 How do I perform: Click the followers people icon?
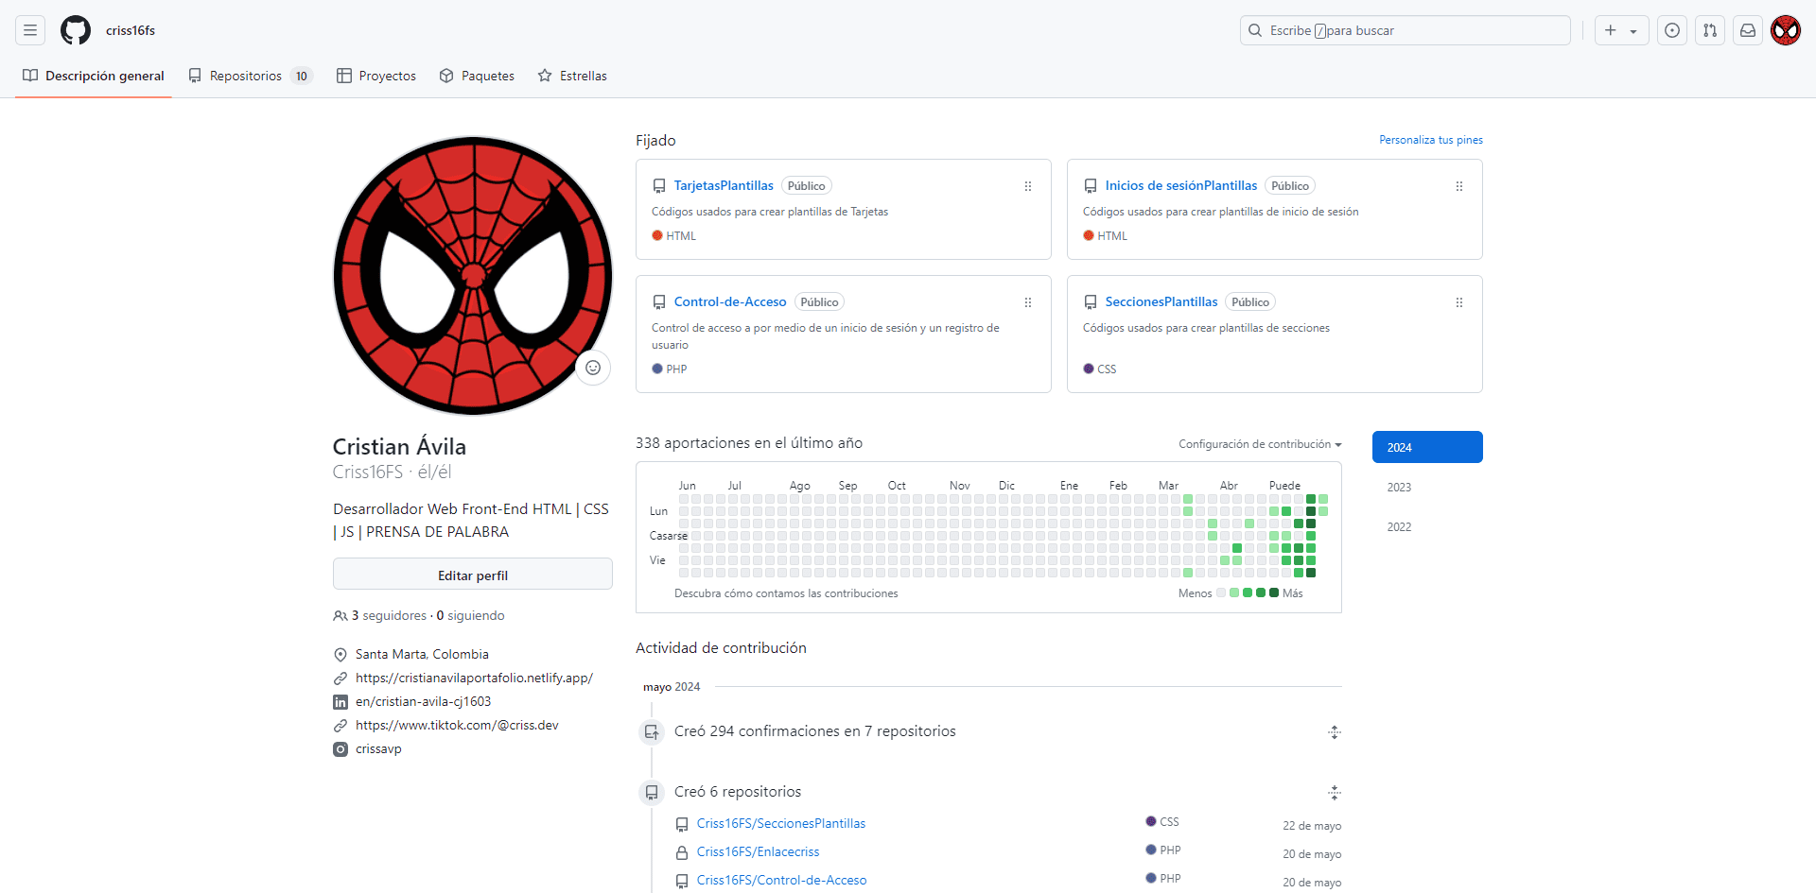pyautogui.click(x=340, y=616)
